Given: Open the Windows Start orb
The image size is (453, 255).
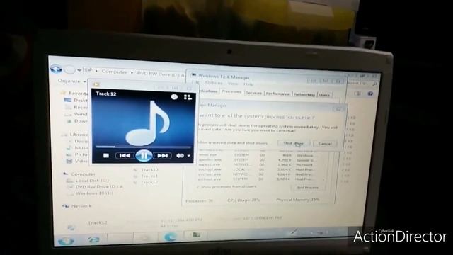Looking at the screenshot, I should click(66, 241).
